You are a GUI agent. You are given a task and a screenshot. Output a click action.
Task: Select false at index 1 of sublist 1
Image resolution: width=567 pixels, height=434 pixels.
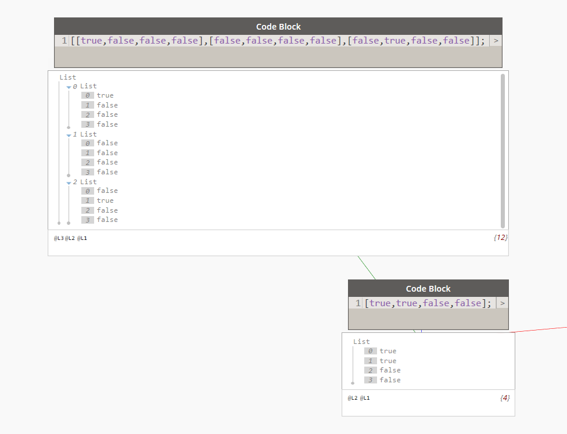107,153
